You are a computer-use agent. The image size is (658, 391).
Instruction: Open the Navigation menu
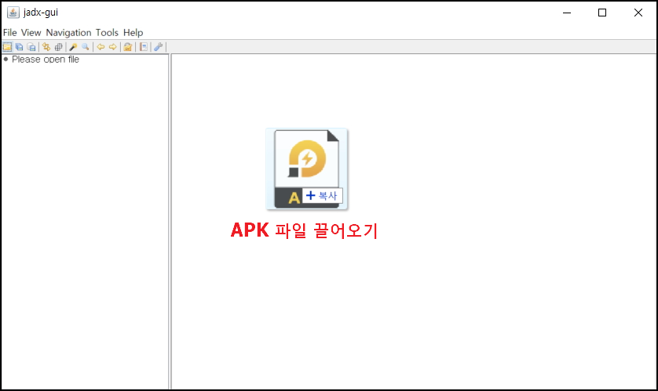tap(68, 33)
